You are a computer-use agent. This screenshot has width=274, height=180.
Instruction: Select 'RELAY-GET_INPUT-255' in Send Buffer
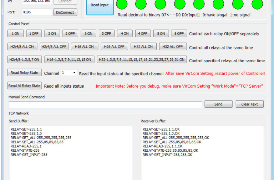[x=29, y=154]
